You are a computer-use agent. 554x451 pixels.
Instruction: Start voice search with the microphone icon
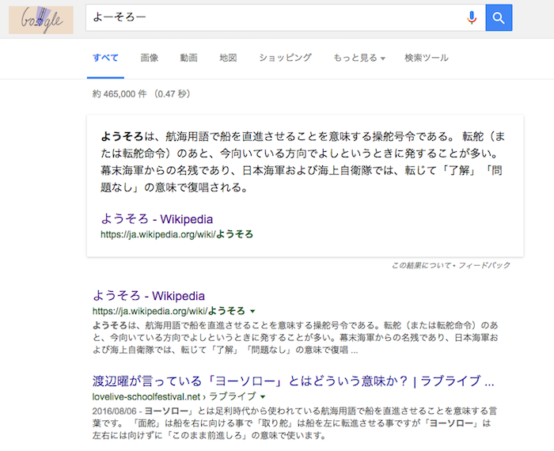[472, 17]
